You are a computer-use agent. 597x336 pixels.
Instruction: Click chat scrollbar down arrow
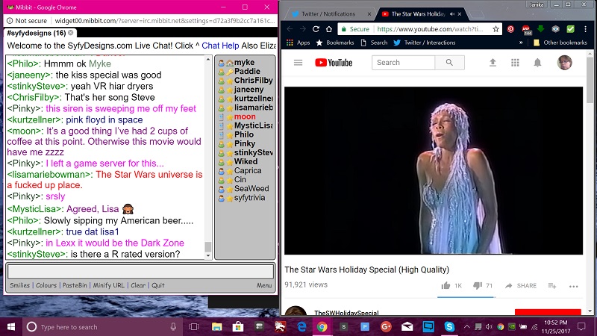coord(208,256)
